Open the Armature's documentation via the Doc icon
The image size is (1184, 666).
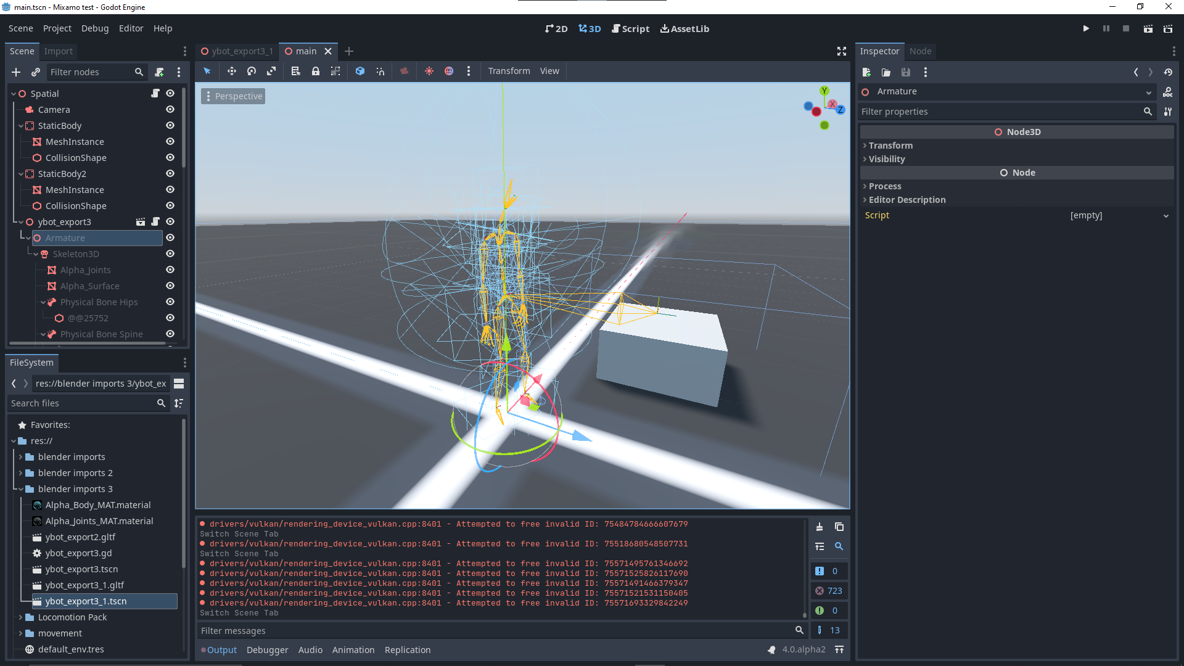tap(1168, 91)
